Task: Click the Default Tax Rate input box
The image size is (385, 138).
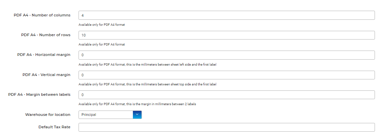Action: coord(226,127)
